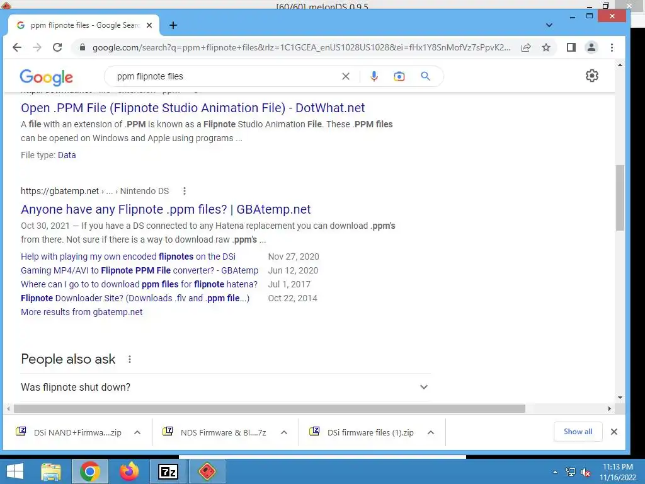Click the horizontal scrollbar thumb

[270, 408]
